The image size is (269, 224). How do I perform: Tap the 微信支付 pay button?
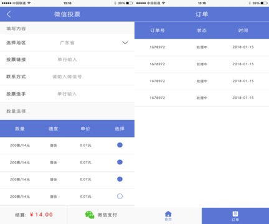tap(101, 215)
